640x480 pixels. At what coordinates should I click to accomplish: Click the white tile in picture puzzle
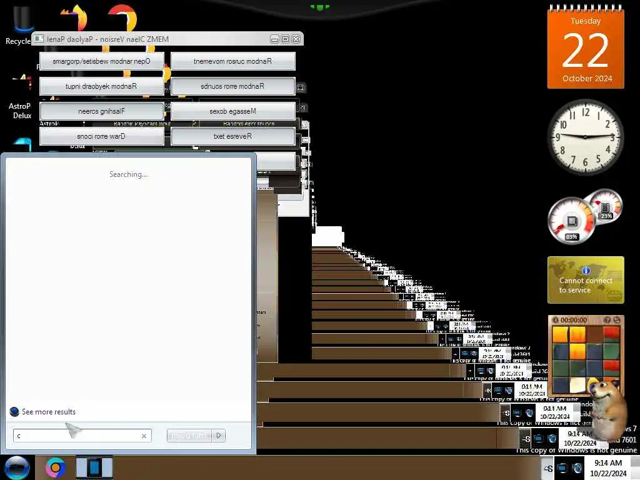coord(577,385)
